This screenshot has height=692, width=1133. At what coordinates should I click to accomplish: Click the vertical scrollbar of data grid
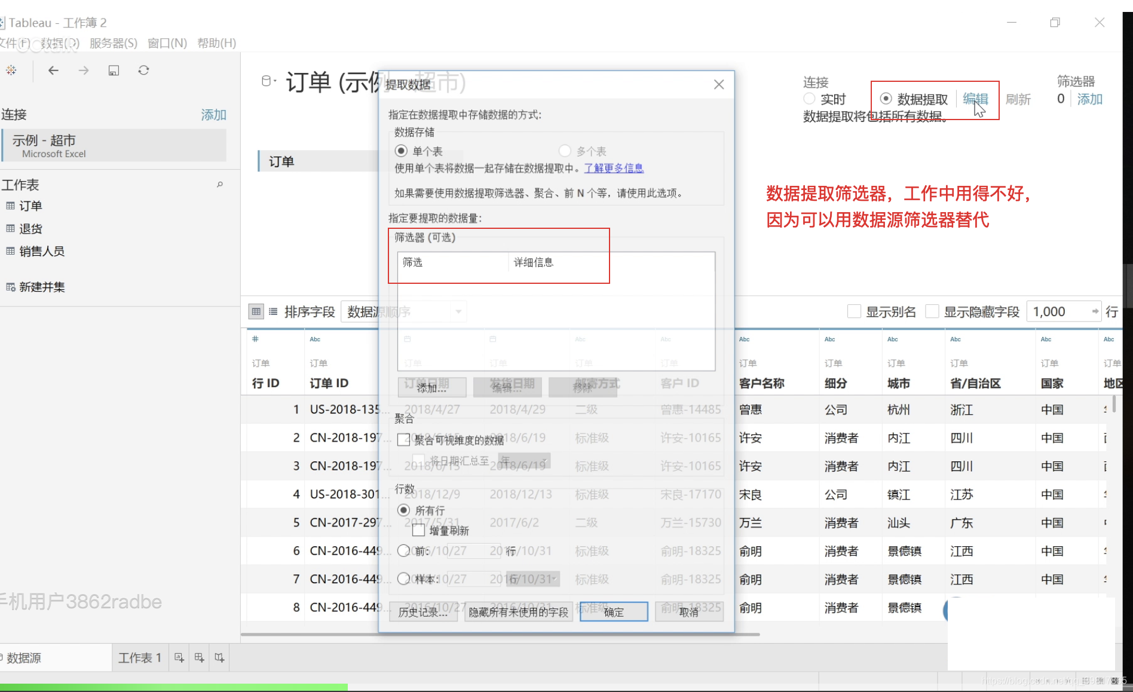pyautogui.click(x=1114, y=404)
